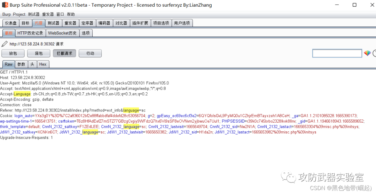This screenshot has width=376, height=194.
Task: Open the Burp menu
Action: tap(7, 14)
